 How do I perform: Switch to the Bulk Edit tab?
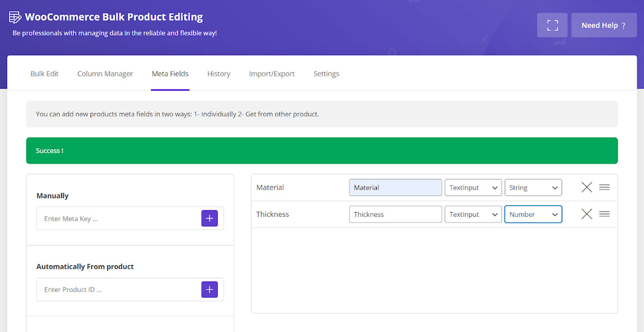coord(45,74)
